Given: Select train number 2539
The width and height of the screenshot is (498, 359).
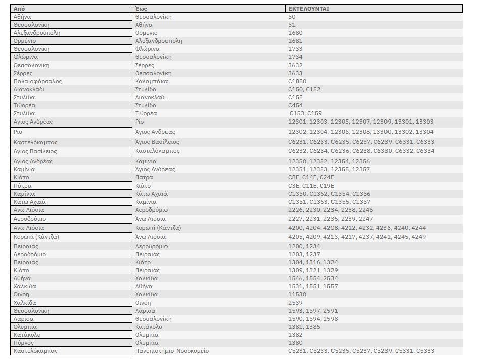Looking at the screenshot, I should 295,303.
